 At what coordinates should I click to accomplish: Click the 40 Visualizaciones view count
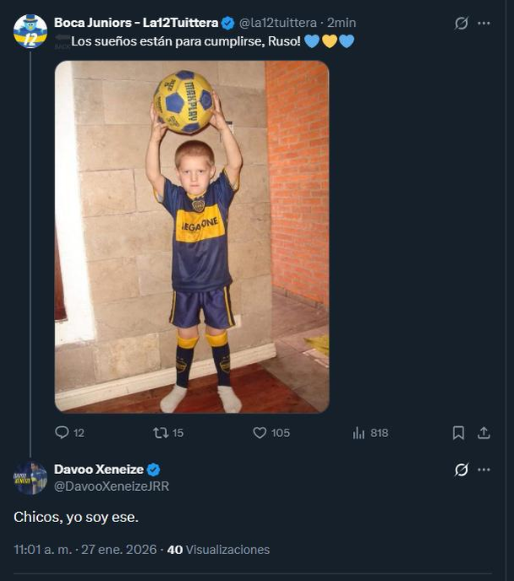pyautogui.click(x=218, y=549)
